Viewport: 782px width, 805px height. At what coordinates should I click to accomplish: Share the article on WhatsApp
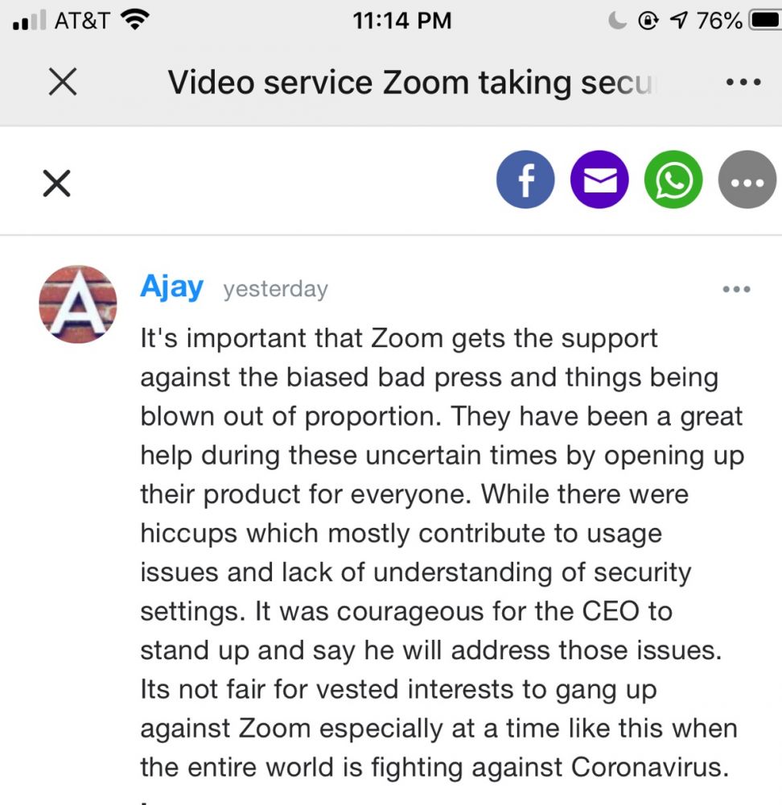click(x=673, y=180)
